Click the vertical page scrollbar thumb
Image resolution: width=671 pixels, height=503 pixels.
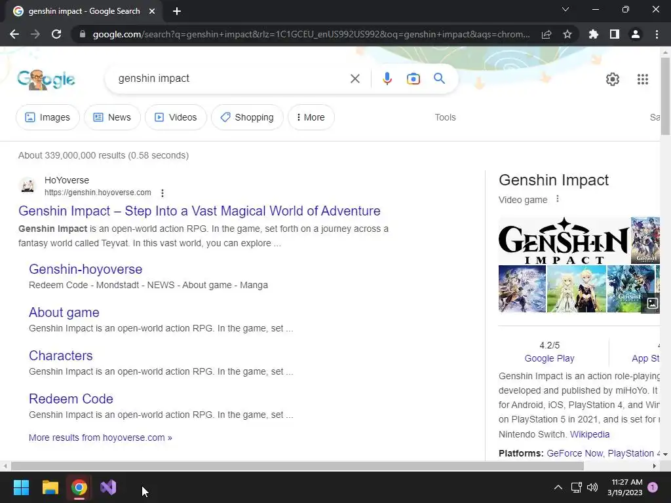[x=665, y=96]
